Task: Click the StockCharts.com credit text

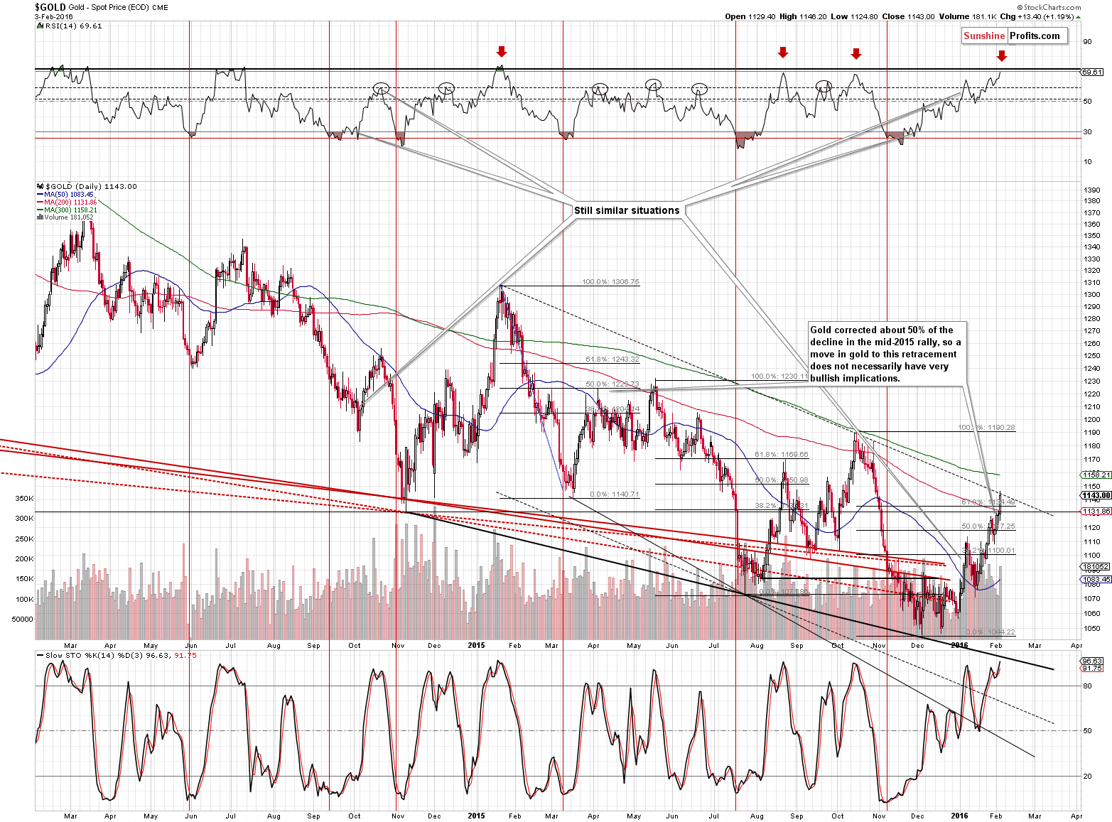Action: (x=1048, y=8)
